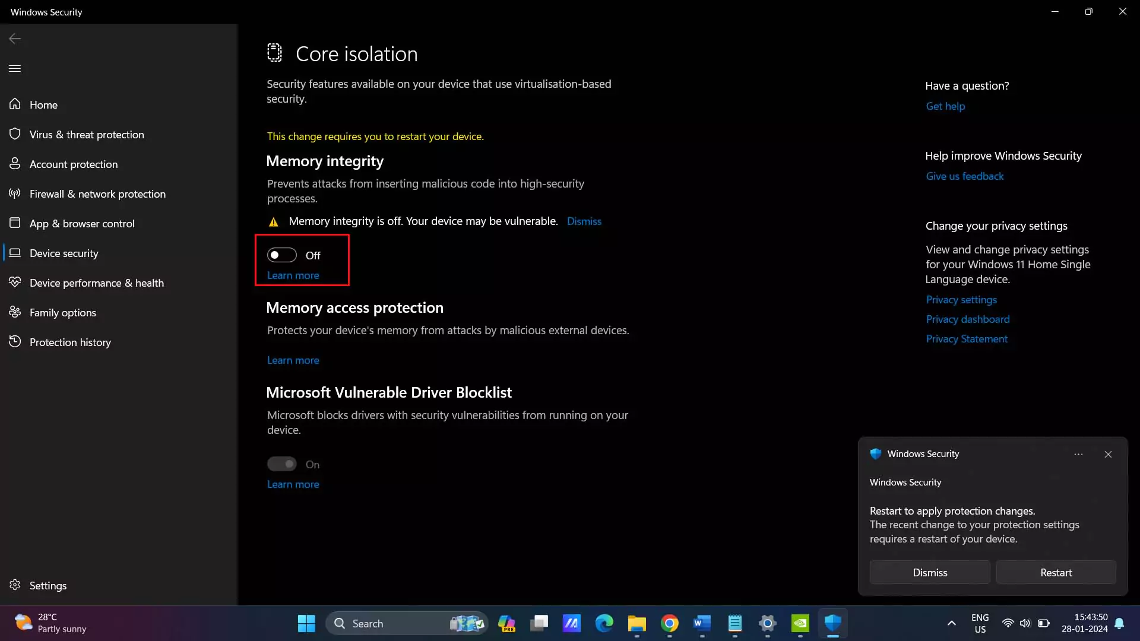Open Microsoft Edge from the taskbar
The image size is (1140, 641).
604,623
